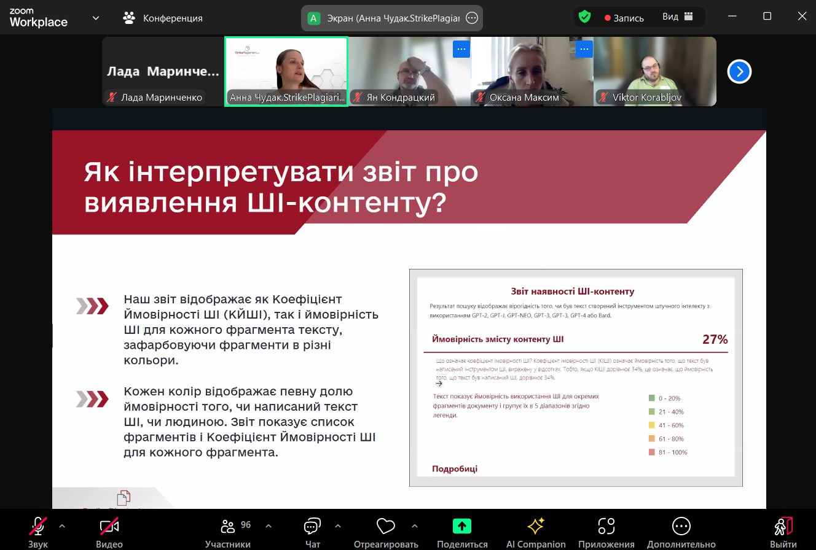Click the 81 - 100% red legend swatch
Image resolution: width=816 pixels, height=550 pixels.
tap(652, 452)
